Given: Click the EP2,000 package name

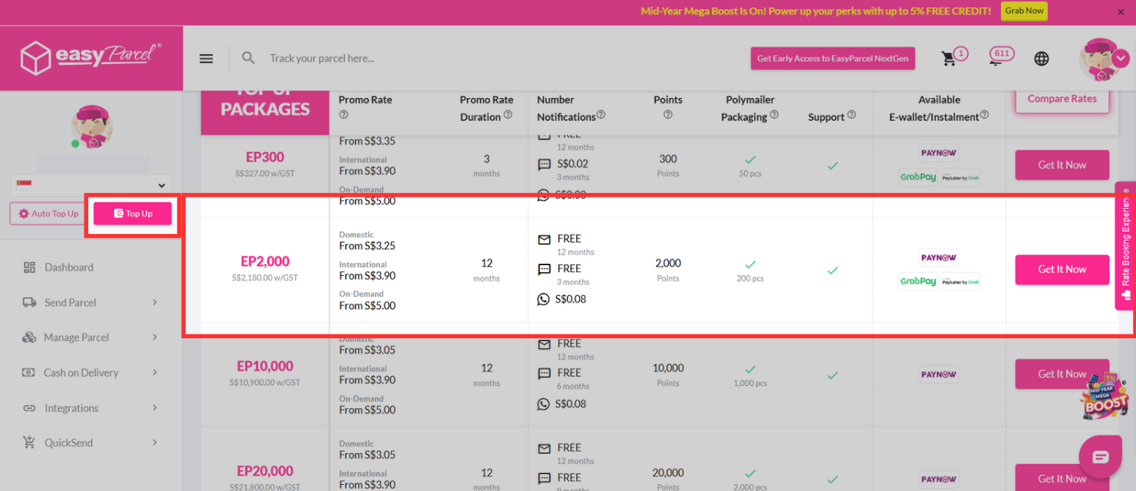Looking at the screenshot, I should (265, 261).
